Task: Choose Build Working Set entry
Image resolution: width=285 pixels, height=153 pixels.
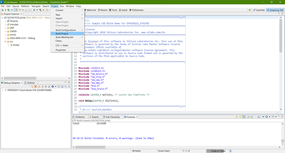Action: [x=67, y=37]
